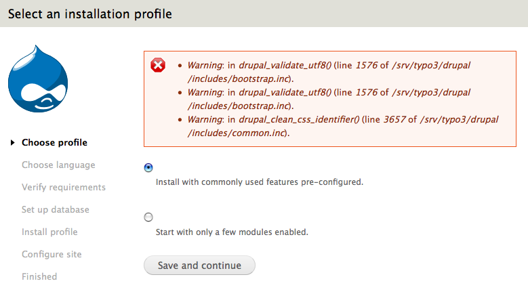Select the Choose profile step
The height and width of the screenshot is (296, 528).
54,142
